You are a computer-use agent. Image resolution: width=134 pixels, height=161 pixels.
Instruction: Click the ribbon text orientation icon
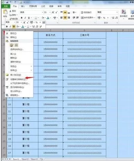tap(74, 12)
